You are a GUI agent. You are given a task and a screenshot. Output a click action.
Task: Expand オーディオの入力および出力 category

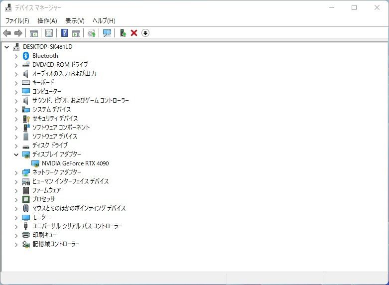[x=16, y=74]
